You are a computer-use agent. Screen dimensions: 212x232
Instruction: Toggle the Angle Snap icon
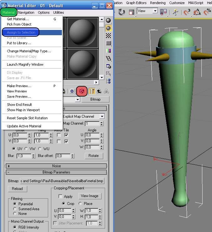(x=197, y=12)
